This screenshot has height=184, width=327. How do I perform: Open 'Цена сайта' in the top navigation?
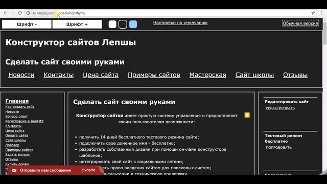click(101, 75)
